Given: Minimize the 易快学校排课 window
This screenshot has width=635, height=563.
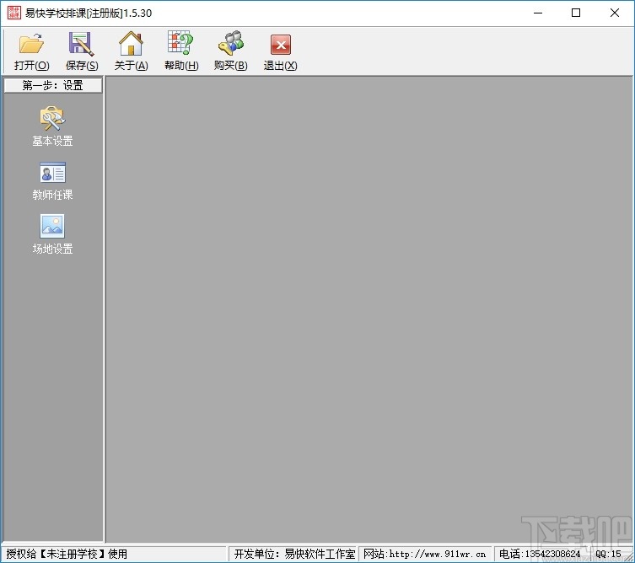Looking at the screenshot, I should (x=538, y=13).
